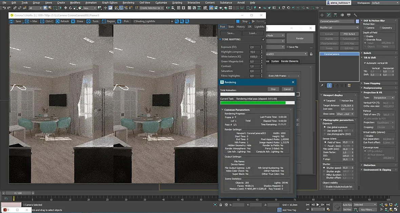Activate the Select and Move tool
400x213 pixels.
click(x=65, y=8)
